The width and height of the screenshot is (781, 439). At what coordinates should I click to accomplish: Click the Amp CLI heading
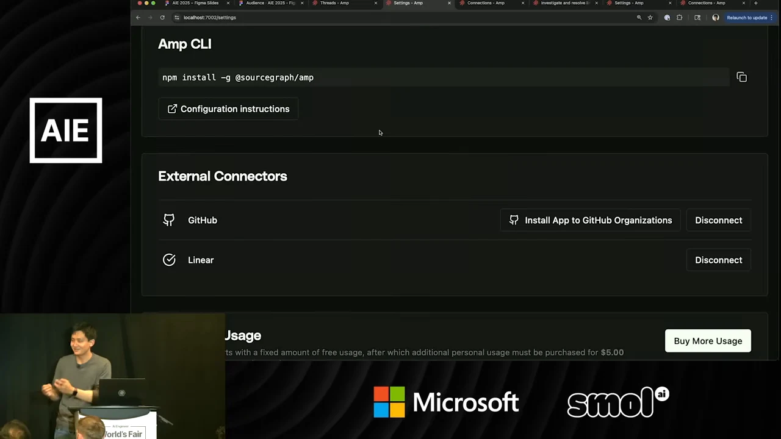pyautogui.click(x=185, y=44)
